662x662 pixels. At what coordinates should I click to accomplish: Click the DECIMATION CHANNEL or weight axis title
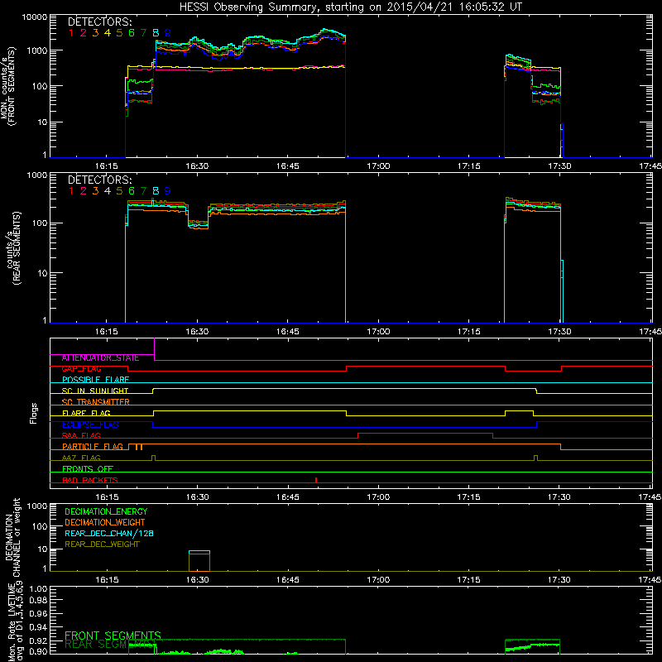pos(12,537)
